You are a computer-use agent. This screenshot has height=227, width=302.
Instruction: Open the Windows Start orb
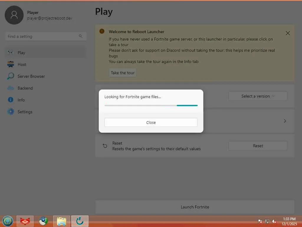[x=8, y=221]
